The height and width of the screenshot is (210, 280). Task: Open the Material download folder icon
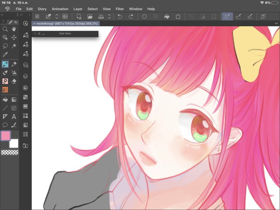coord(26,146)
